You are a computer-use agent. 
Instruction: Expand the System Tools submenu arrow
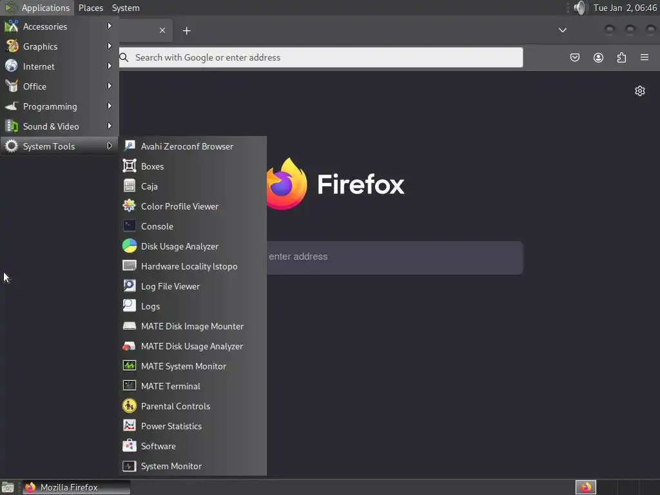[x=110, y=146]
